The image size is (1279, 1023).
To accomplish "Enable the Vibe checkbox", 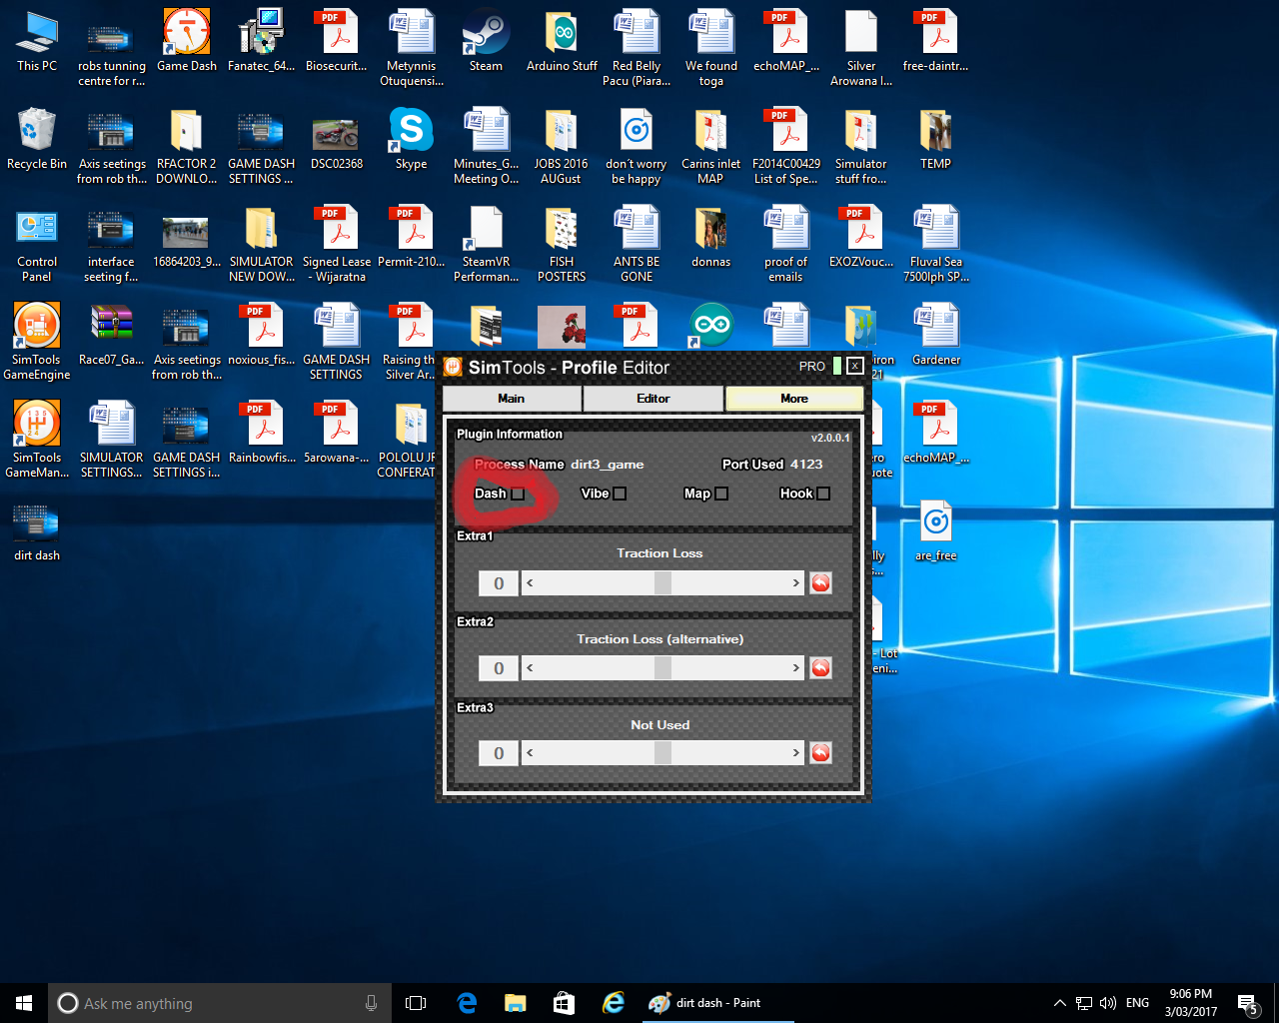I will tap(620, 494).
